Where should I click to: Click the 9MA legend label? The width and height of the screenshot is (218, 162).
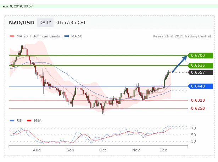pos(38,121)
